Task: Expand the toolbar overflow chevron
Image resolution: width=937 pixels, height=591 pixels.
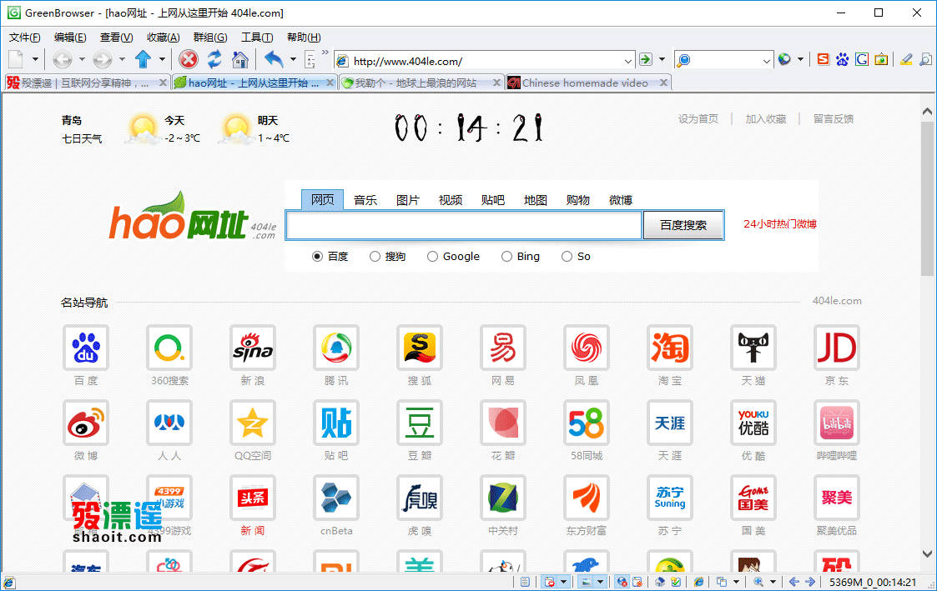Action: (x=325, y=53)
